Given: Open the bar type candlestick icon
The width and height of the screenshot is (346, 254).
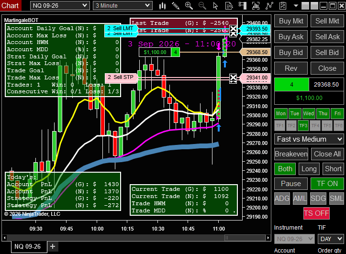Looking at the screenshot, I should pyautogui.click(x=162, y=6).
